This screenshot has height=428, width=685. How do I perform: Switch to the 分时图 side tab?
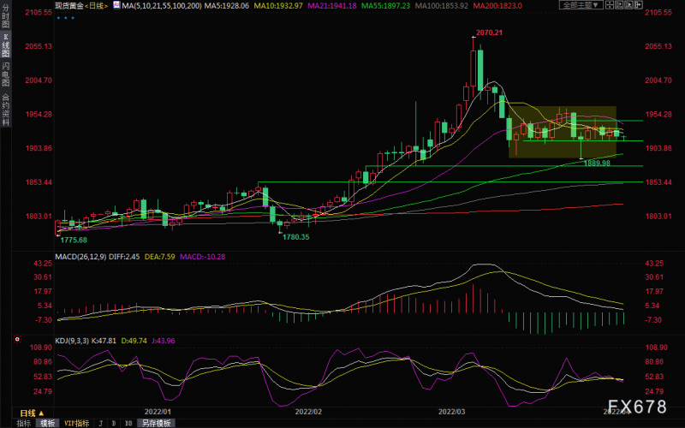5,19
